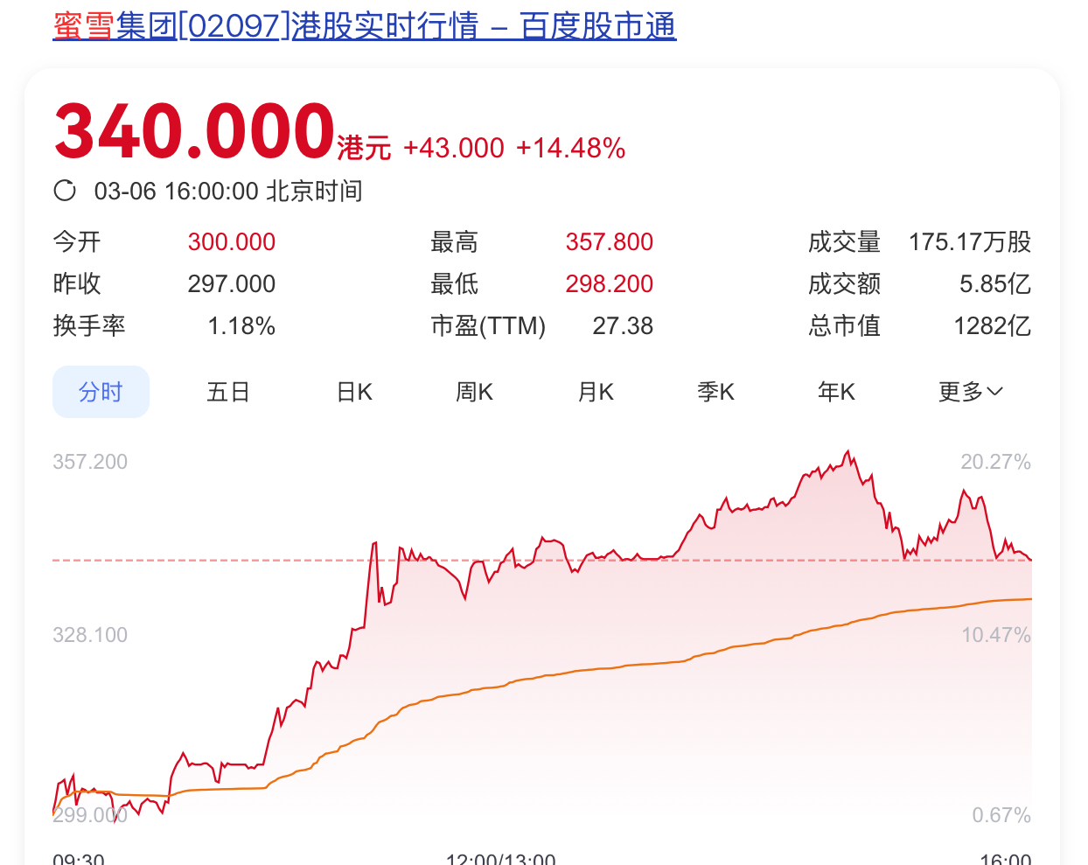Image resolution: width=1088 pixels, height=865 pixels.
Task: Open the 周K chart tab
Action: pyautogui.click(x=475, y=392)
